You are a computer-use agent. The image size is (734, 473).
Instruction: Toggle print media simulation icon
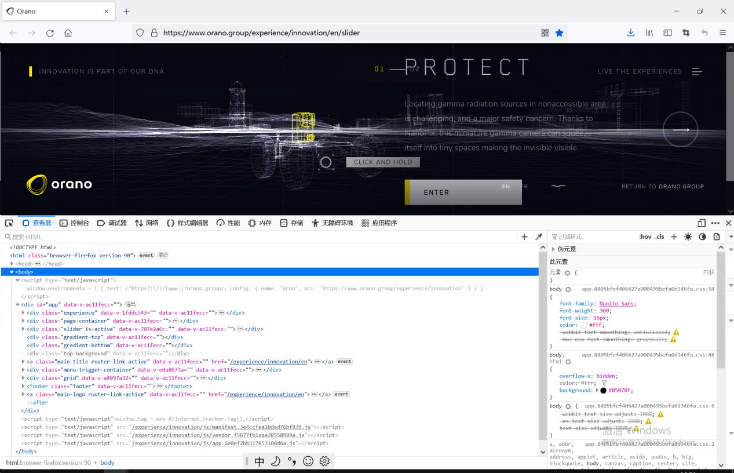coord(717,237)
